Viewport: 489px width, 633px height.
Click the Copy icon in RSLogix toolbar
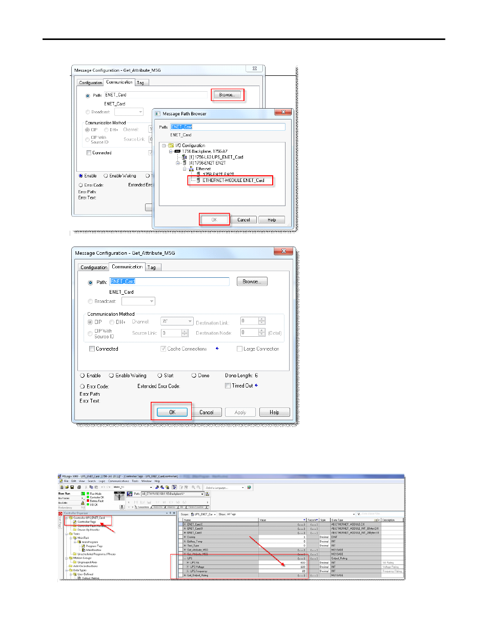(x=91, y=487)
